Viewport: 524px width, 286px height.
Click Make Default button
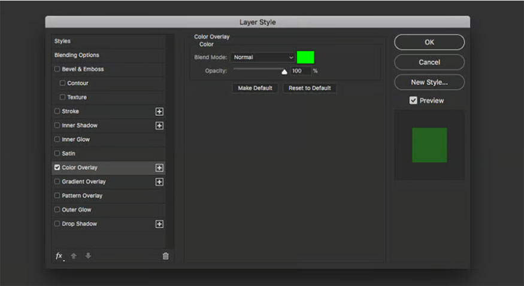(255, 88)
